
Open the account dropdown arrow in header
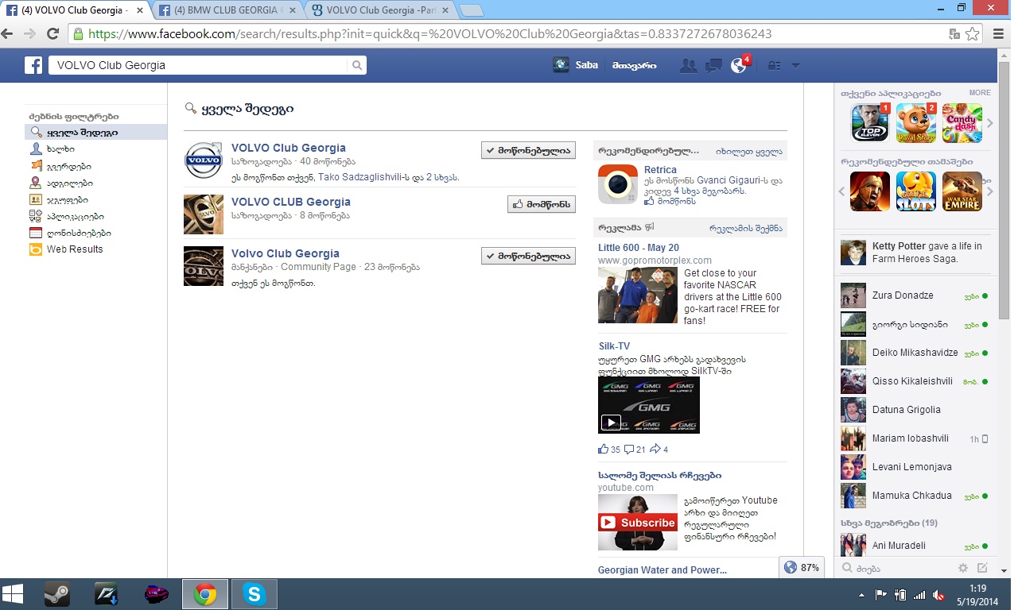point(795,65)
